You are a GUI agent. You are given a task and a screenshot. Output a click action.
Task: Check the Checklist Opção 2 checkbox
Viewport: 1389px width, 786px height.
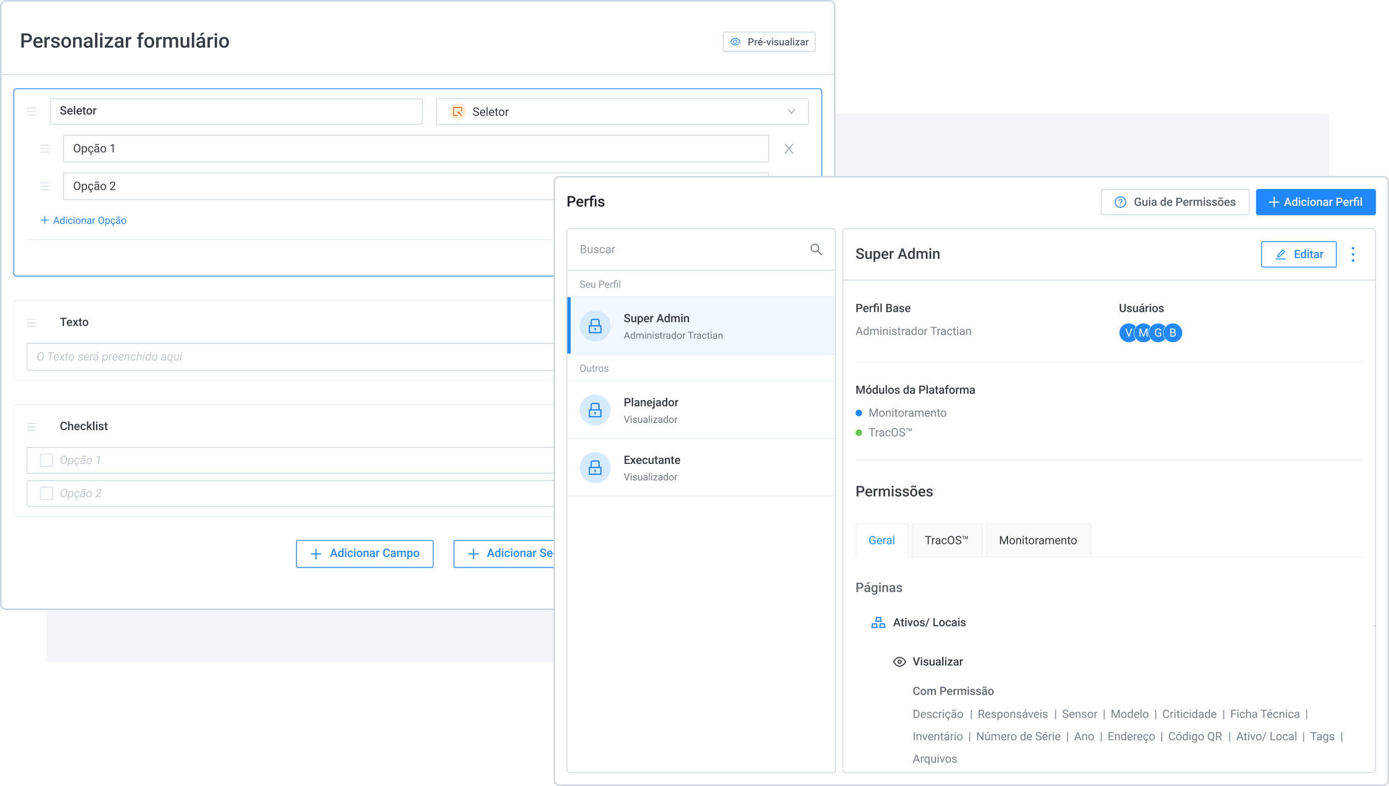(x=46, y=493)
